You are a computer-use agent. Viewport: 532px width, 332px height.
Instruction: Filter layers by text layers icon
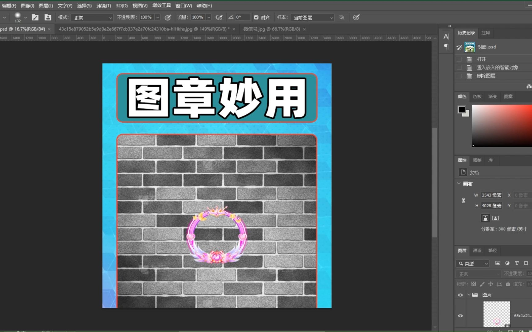point(517,263)
